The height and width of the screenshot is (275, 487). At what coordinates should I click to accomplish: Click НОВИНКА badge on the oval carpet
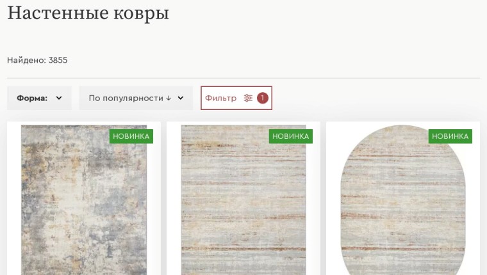click(450, 136)
